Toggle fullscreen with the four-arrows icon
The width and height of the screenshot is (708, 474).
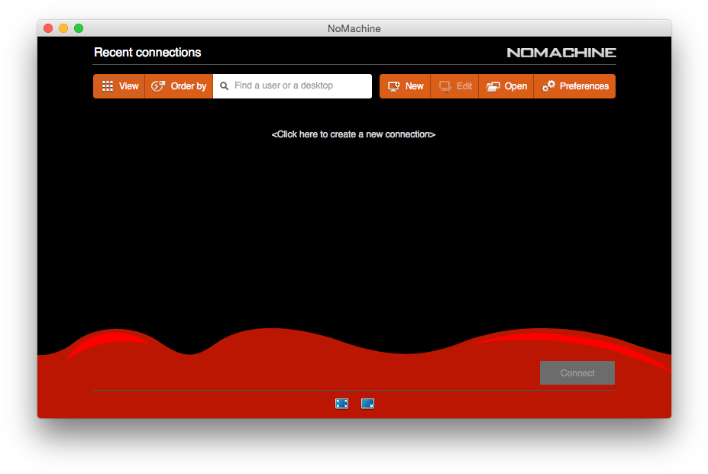(x=341, y=403)
